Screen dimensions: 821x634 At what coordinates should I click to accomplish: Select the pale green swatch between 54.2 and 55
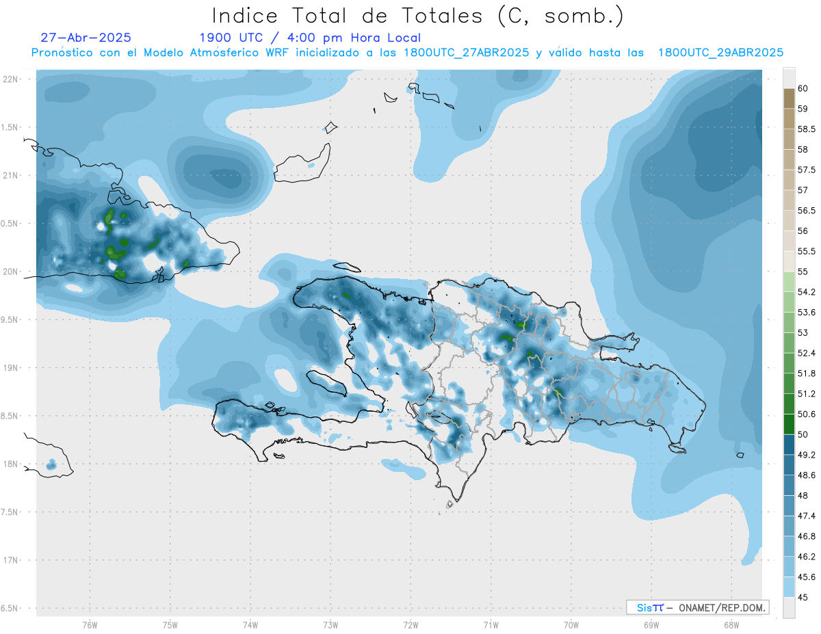click(789, 282)
